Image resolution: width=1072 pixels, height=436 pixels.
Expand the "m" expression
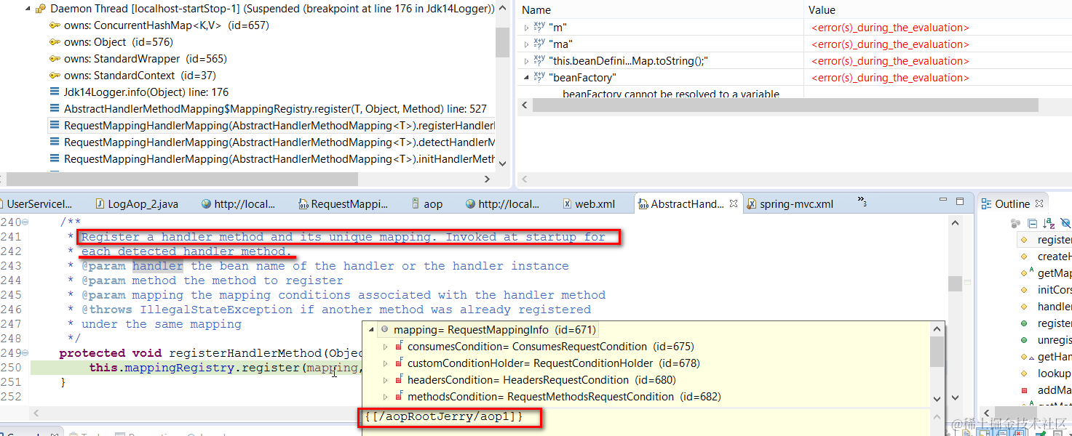(x=527, y=28)
